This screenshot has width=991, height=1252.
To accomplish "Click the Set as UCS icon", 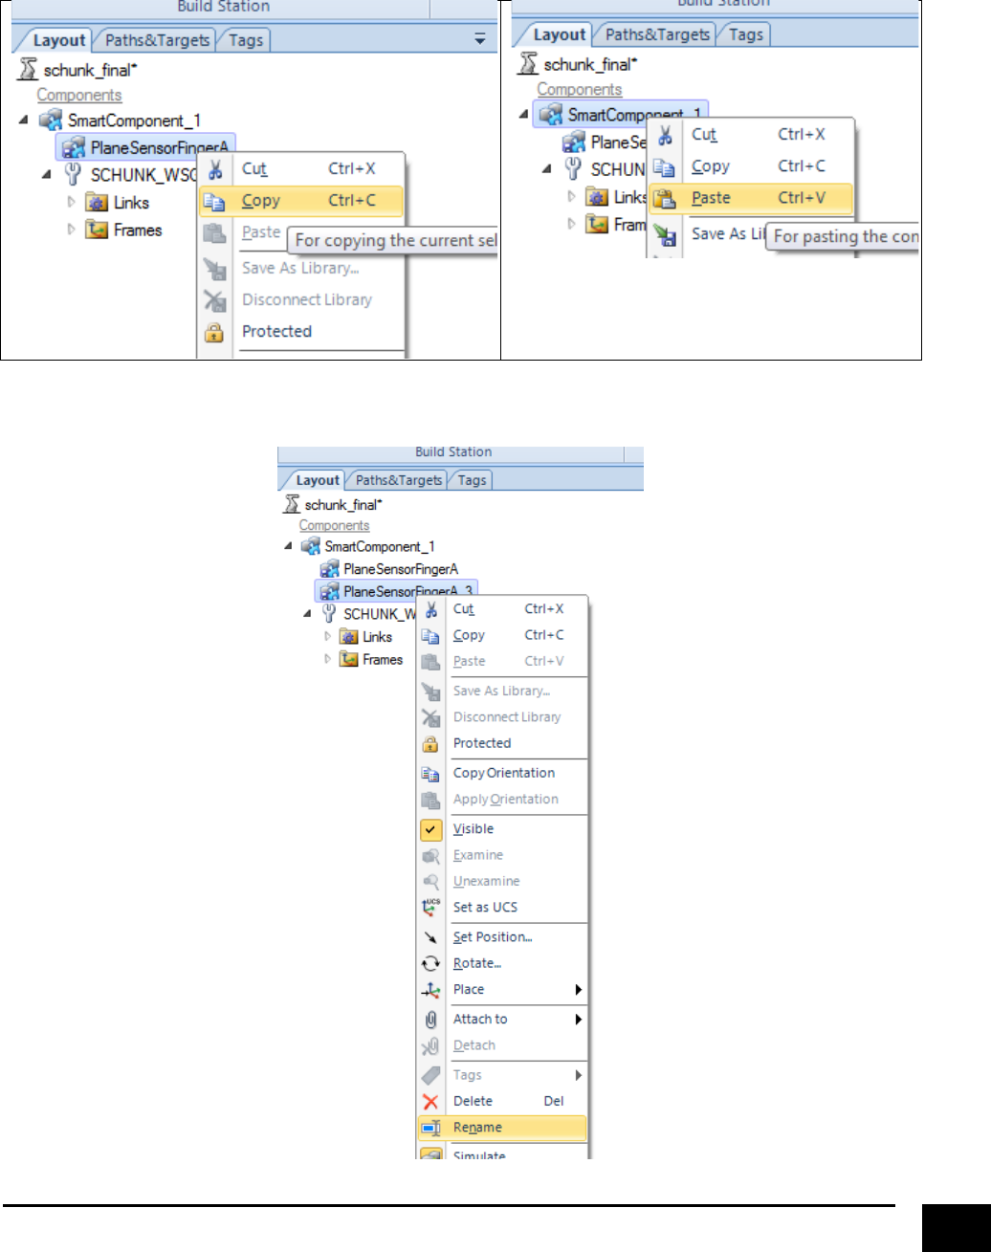I will tap(430, 907).
